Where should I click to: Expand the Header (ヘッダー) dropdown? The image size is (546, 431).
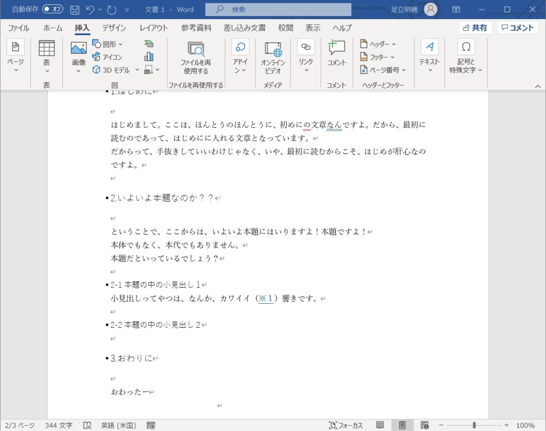(378, 44)
